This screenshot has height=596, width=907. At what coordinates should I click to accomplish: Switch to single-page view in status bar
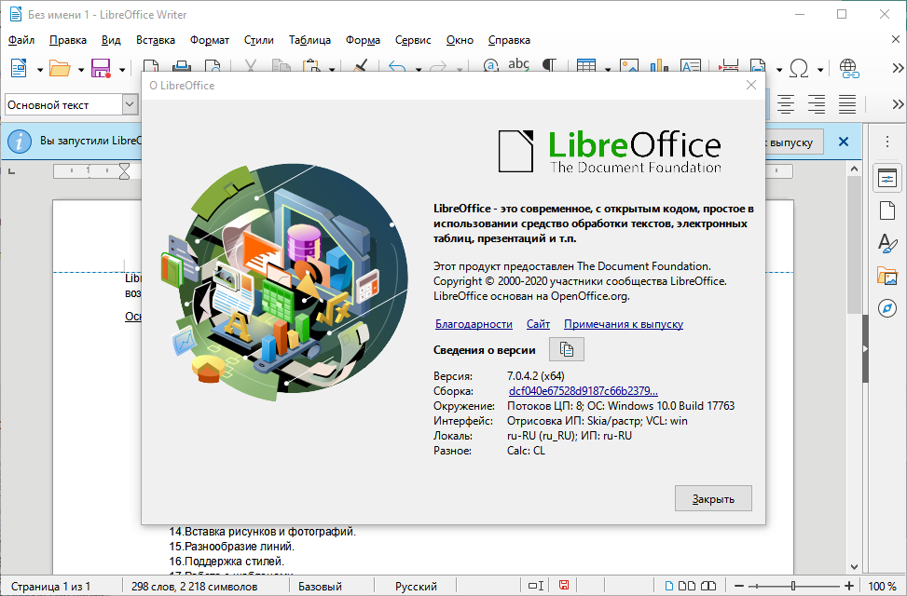click(x=668, y=586)
